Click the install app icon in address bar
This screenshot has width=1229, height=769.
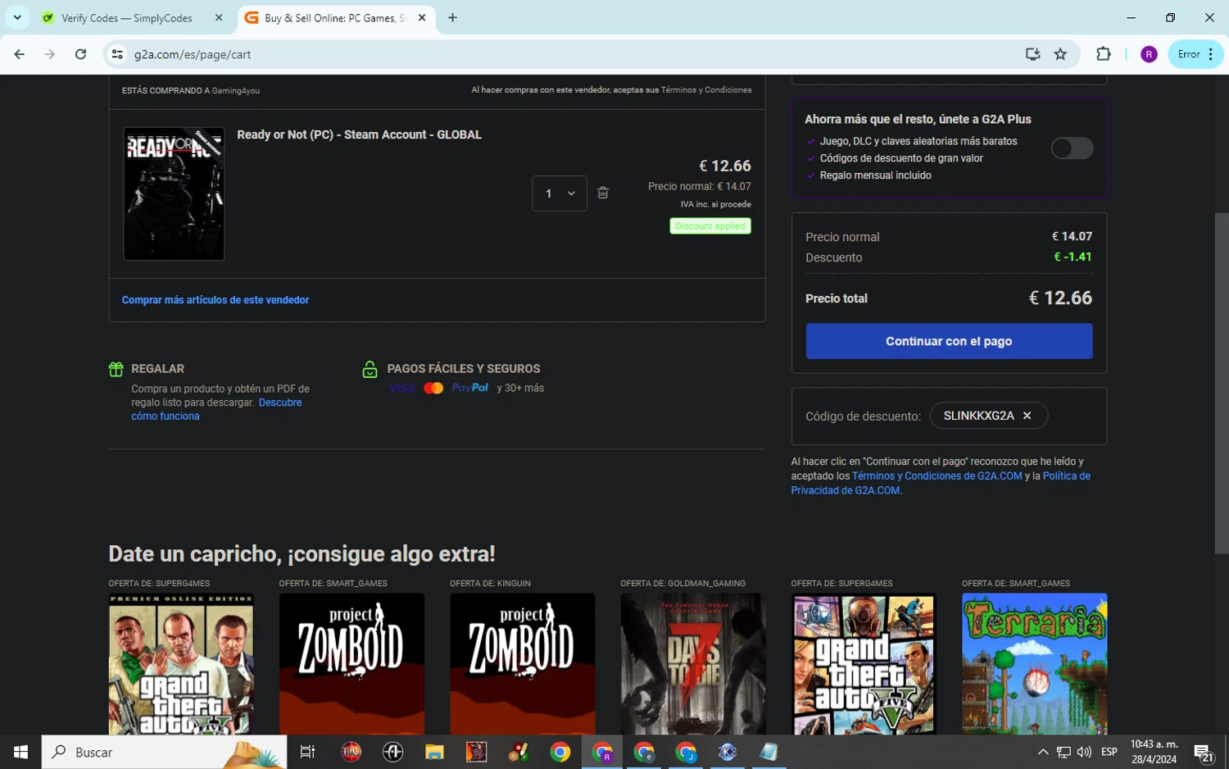click(x=1032, y=54)
